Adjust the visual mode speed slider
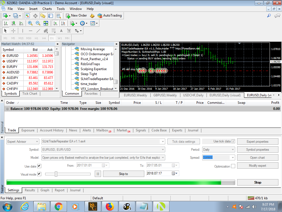The height and width of the screenshot is (212, 282). pyautogui.click(x=56, y=174)
